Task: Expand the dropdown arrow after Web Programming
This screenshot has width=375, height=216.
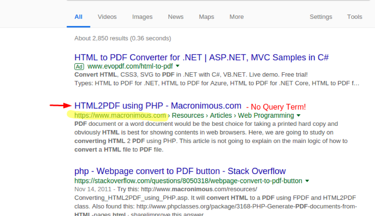Action: [297, 115]
